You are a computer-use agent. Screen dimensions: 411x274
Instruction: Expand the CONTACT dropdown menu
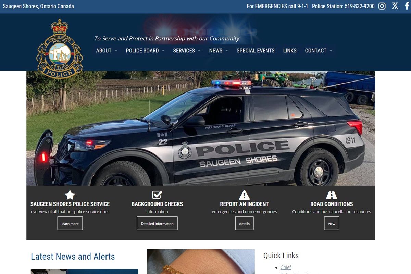[x=319, y=51]
